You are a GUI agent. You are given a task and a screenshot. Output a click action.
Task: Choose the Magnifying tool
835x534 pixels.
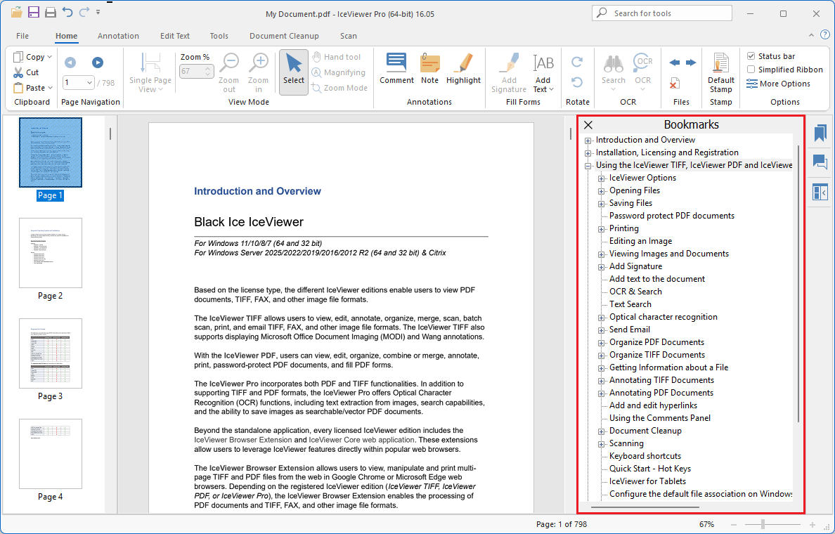339,72
